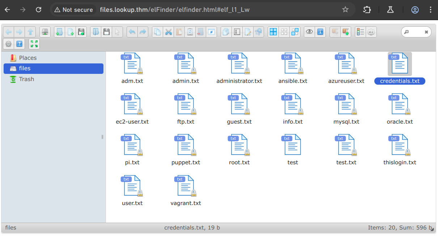Viewport: 438px width, 236px height.
Task: Open the selected item with folder icon
Action: (95, 32)
